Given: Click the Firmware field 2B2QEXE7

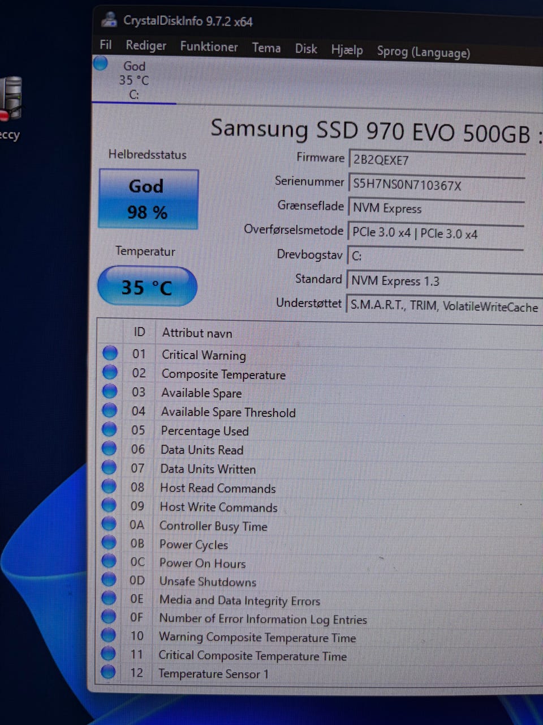Looking at the screenshot, I should coord(437,160).
